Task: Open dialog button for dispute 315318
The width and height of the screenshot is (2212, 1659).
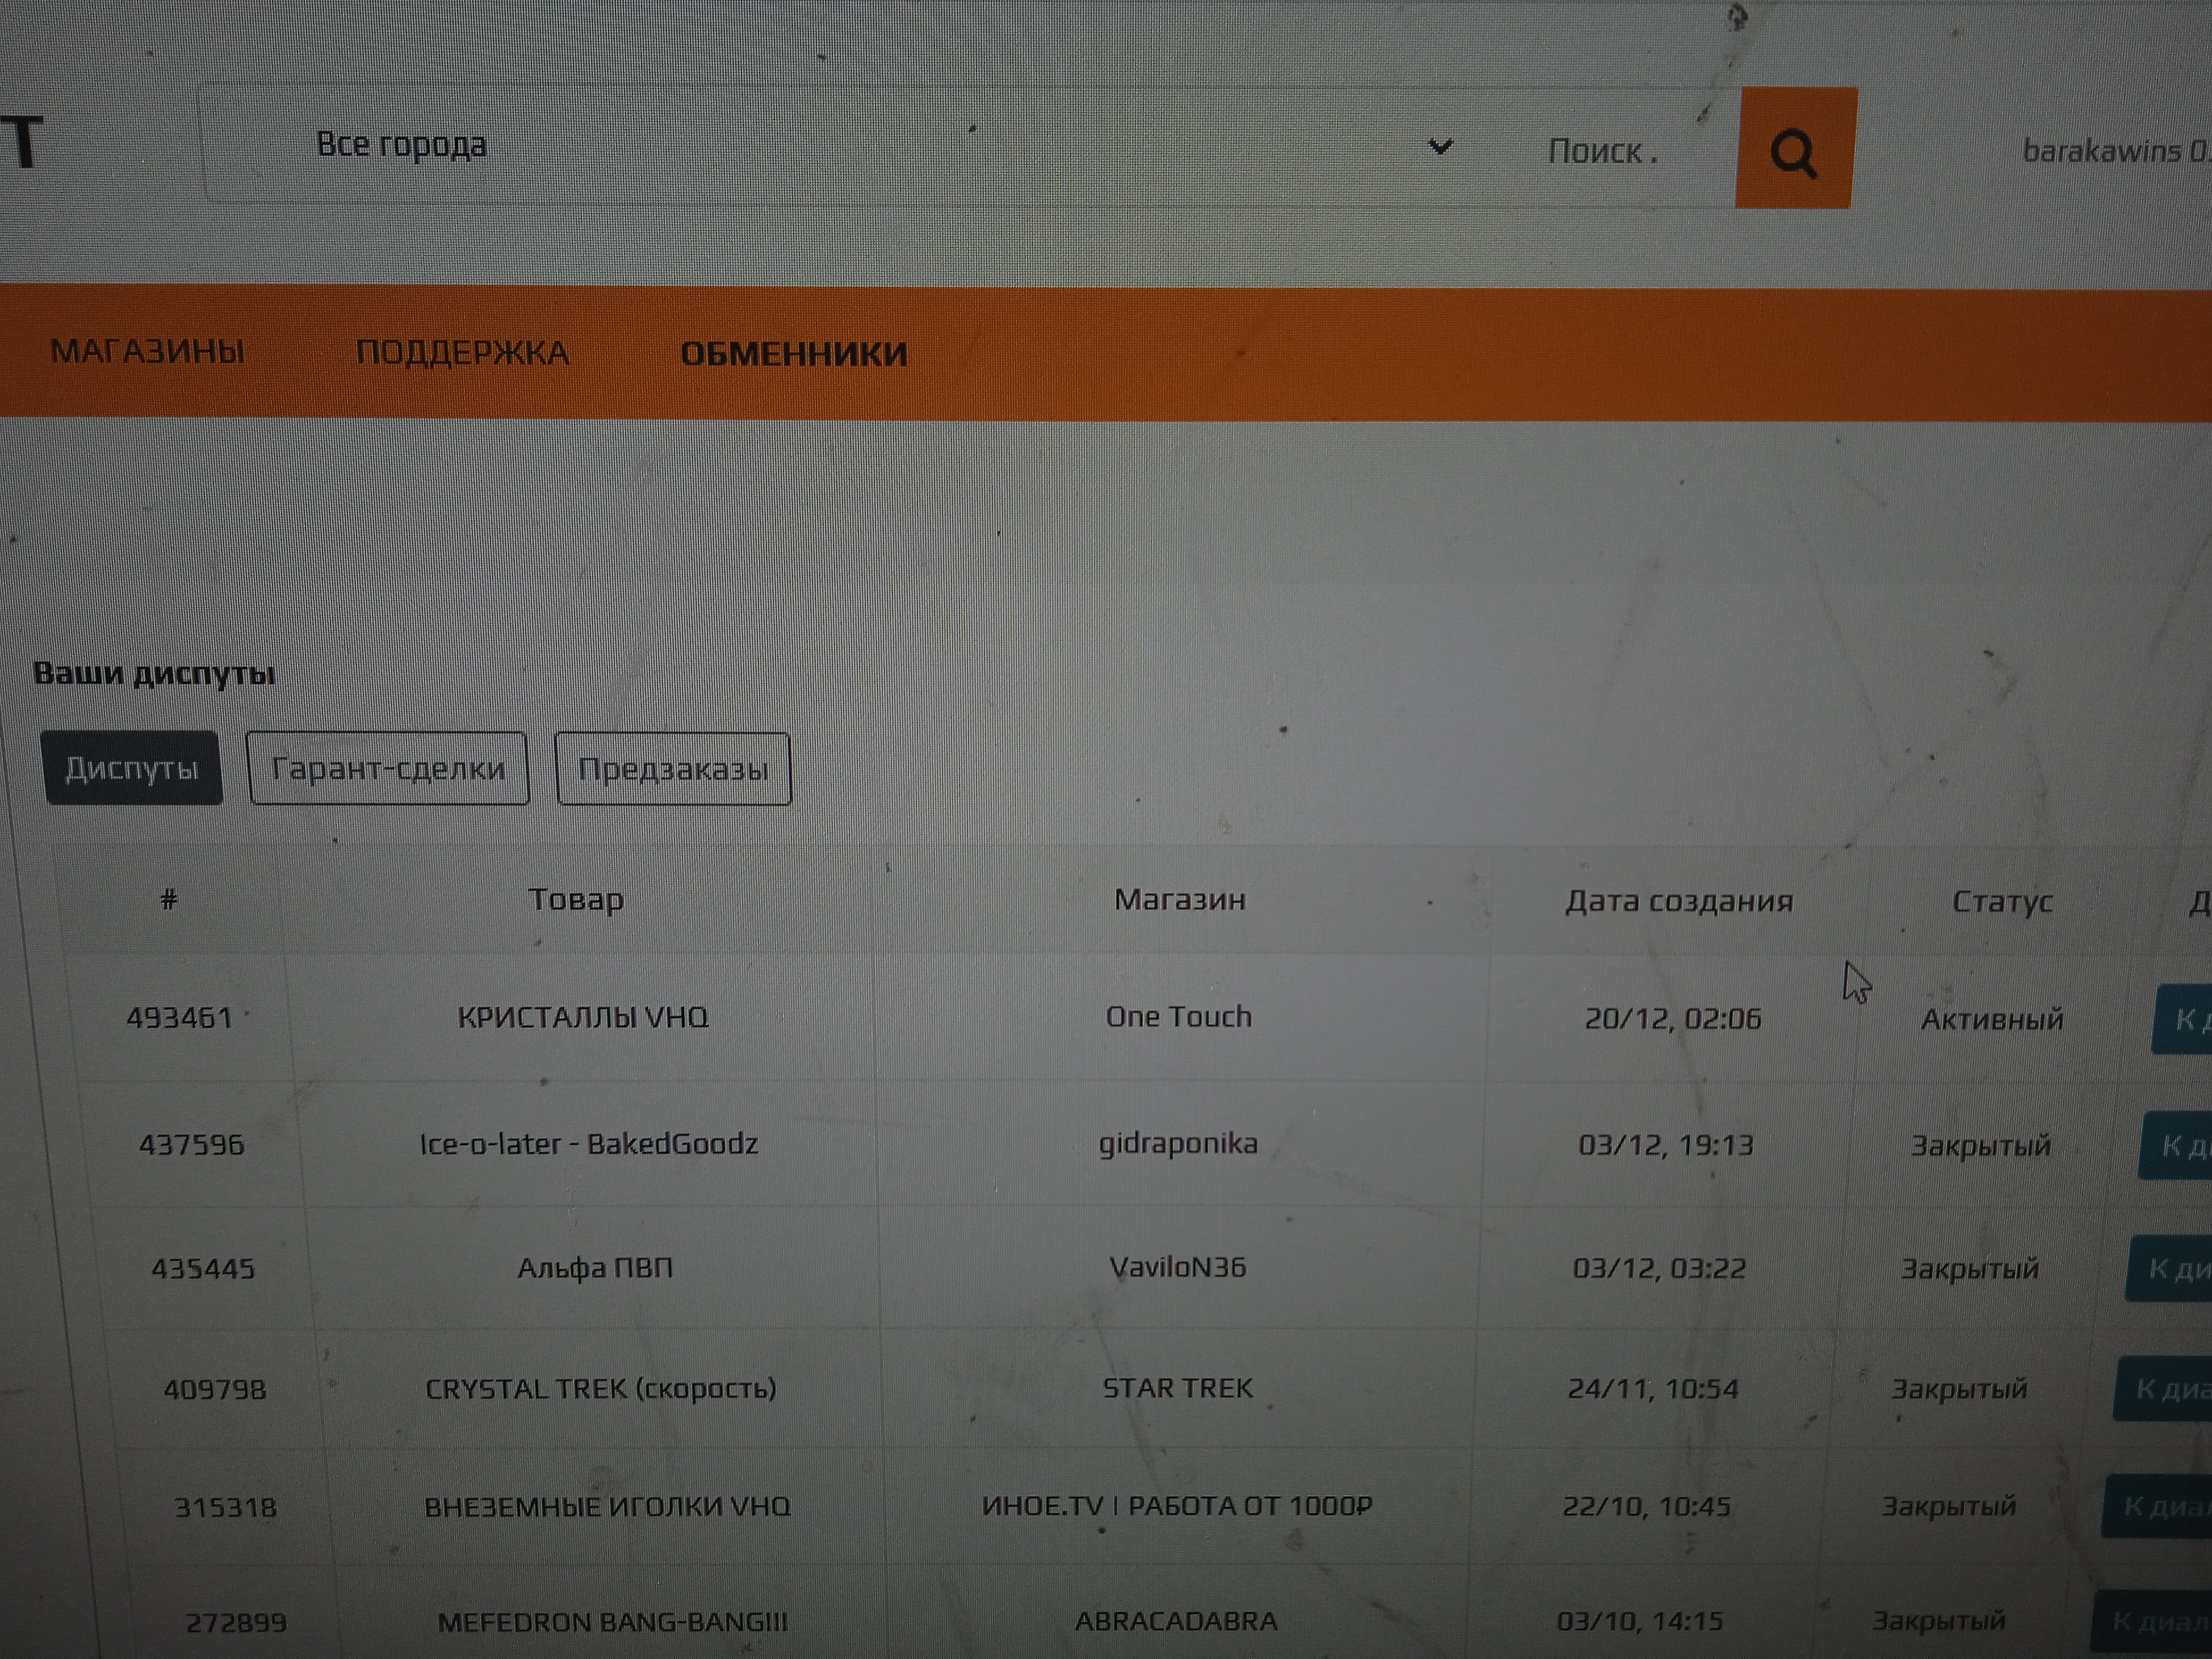Action: coord(2157,1505)
